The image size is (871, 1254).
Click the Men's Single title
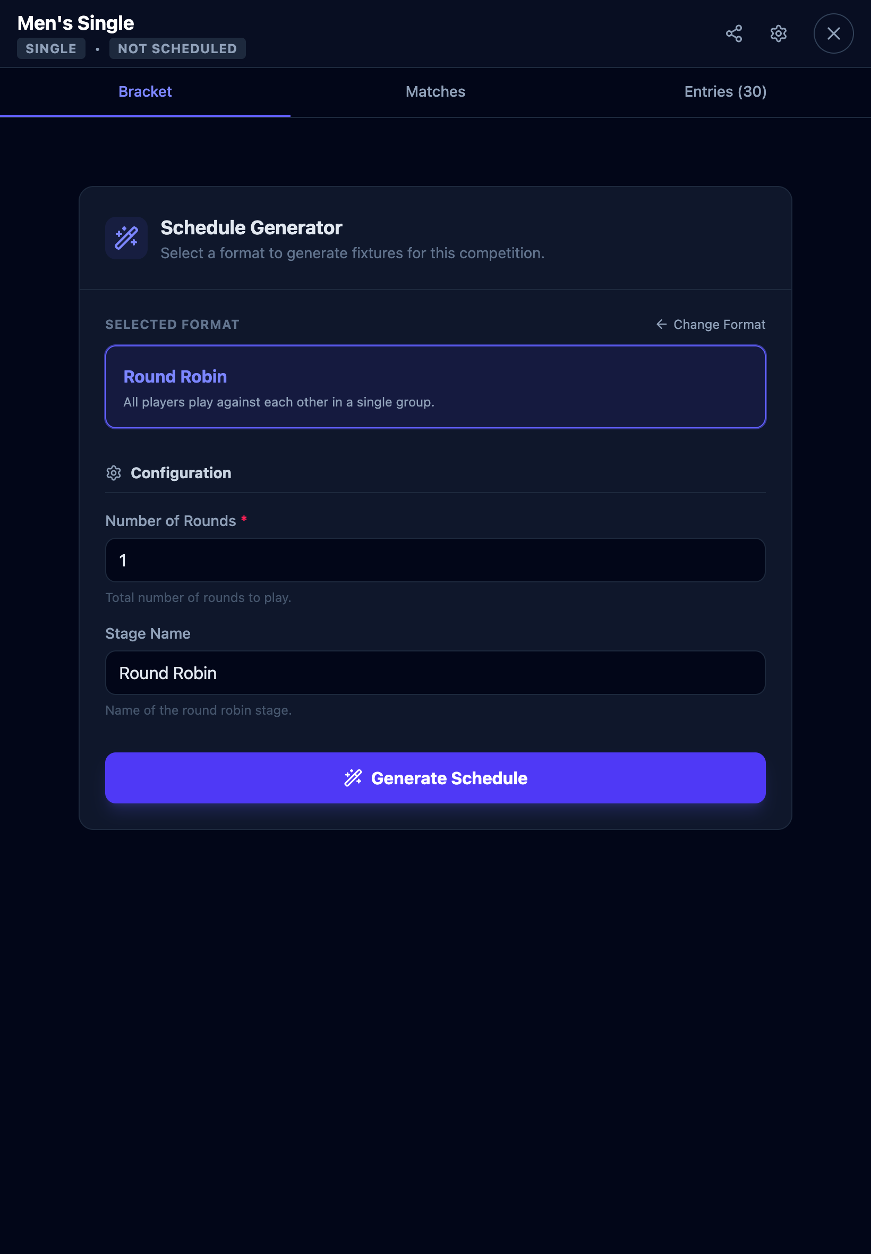[76, 23]
